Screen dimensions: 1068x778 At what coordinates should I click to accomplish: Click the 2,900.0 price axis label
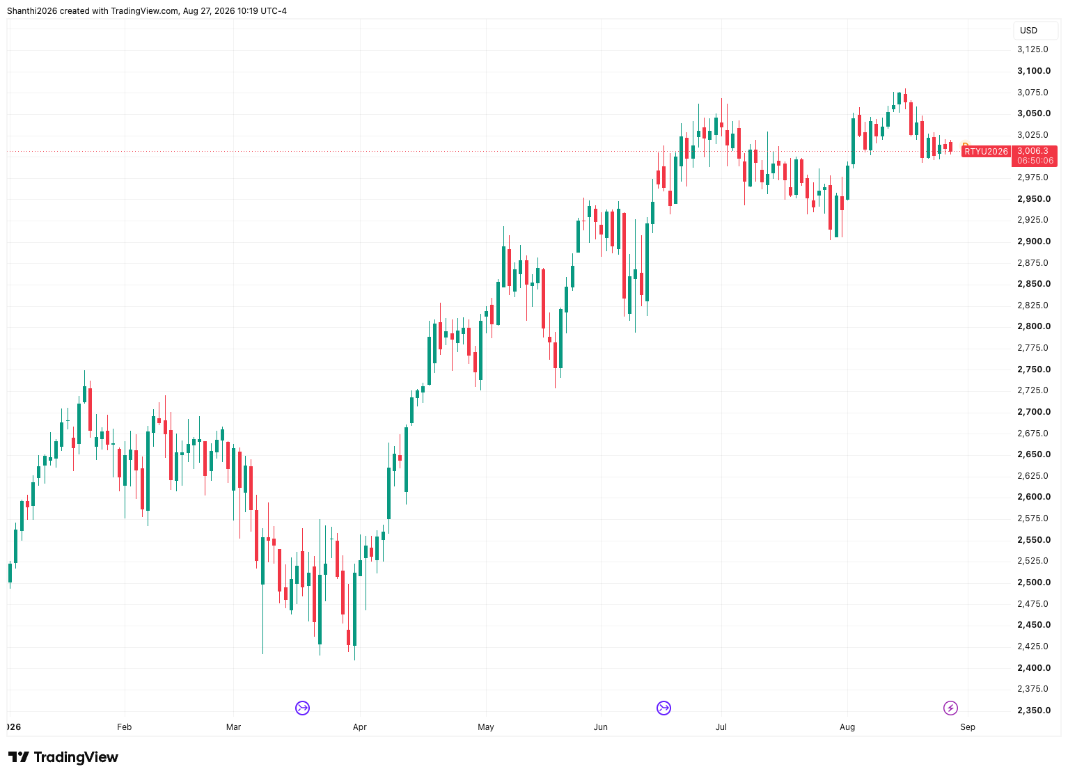(1034, 241)
